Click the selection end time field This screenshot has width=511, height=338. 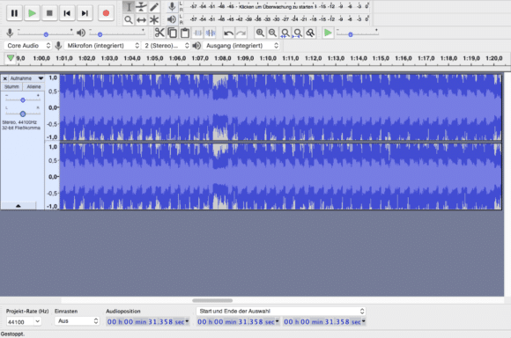322,322
